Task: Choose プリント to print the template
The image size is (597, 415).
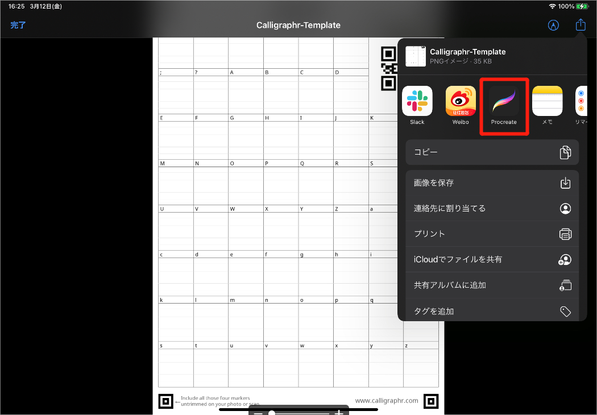Action: pos(492,234)
